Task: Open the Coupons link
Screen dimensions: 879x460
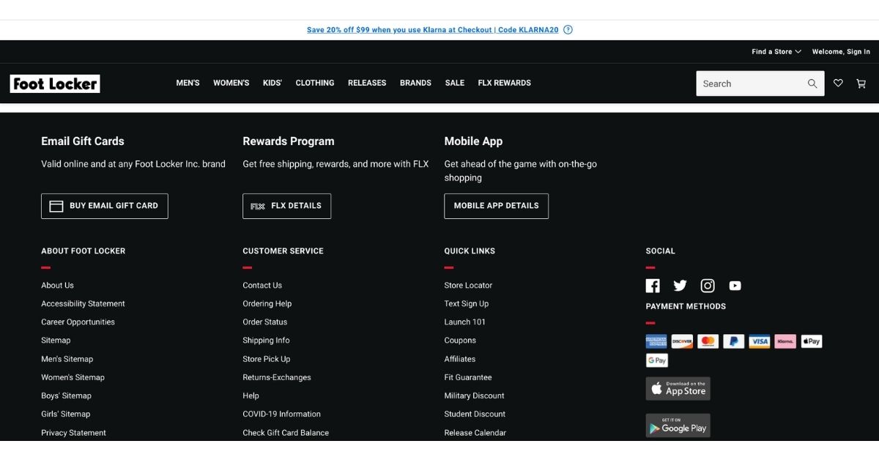Action: click(x=460, y=341)
